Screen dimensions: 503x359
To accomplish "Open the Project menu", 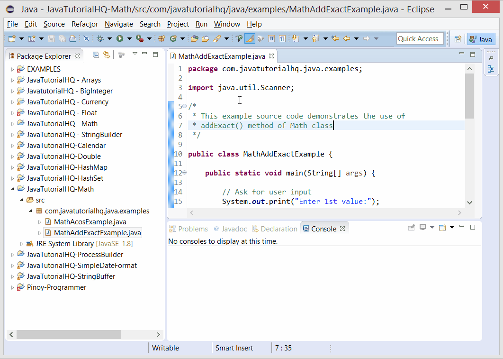I will [178, 24].
